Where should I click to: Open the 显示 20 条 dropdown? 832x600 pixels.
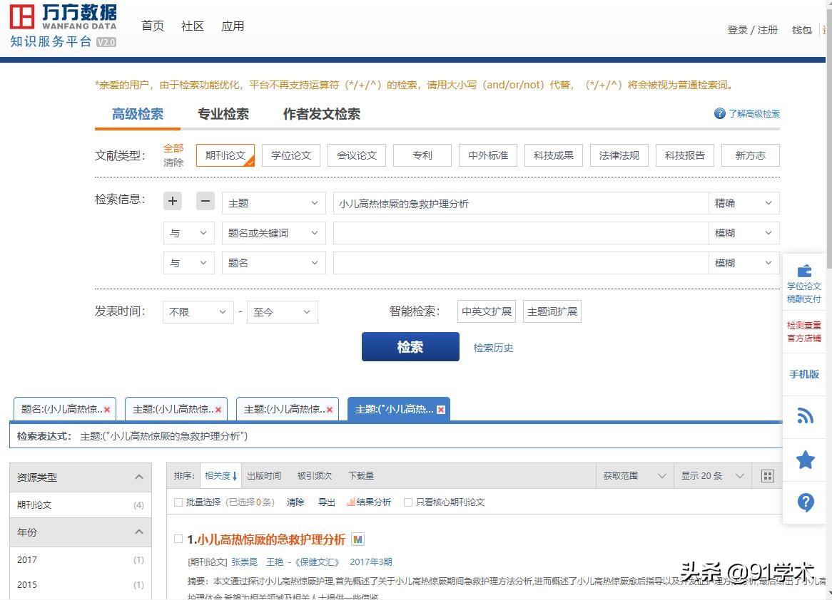pyautogui.click(x=711, y=475)
